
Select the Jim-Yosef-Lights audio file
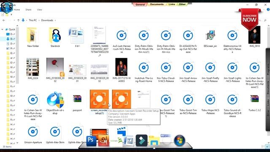(x=232, y=71)
